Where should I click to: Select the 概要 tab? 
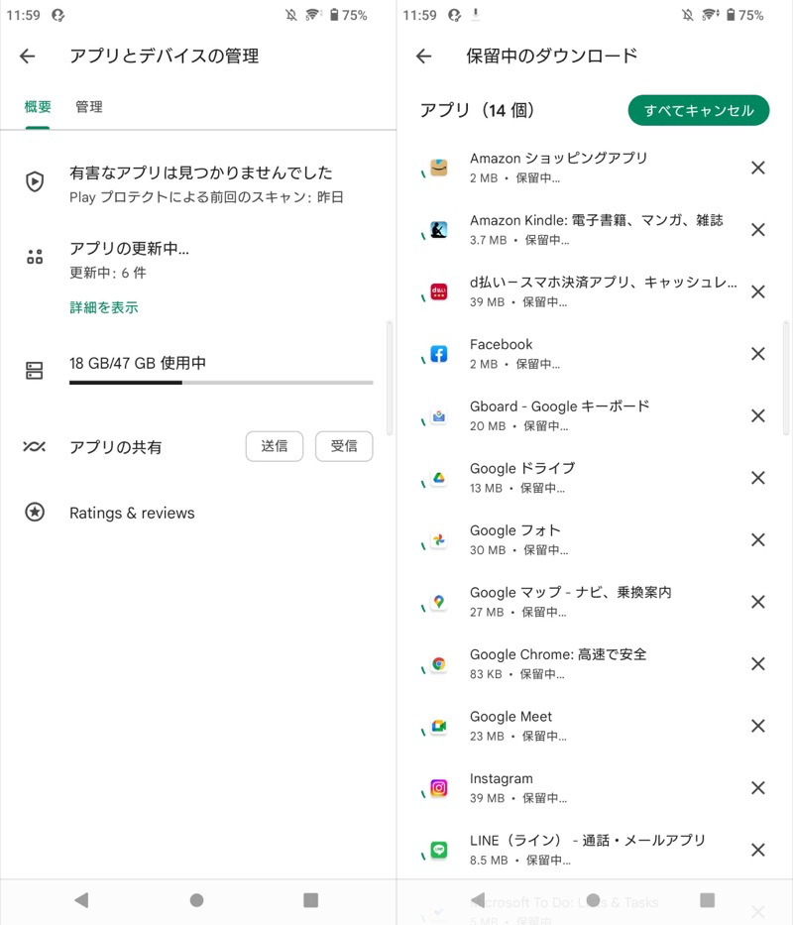[38, 107]
